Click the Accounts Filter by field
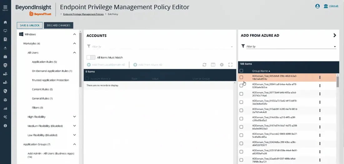Screen dimensions: 344x164 point(160,47)
